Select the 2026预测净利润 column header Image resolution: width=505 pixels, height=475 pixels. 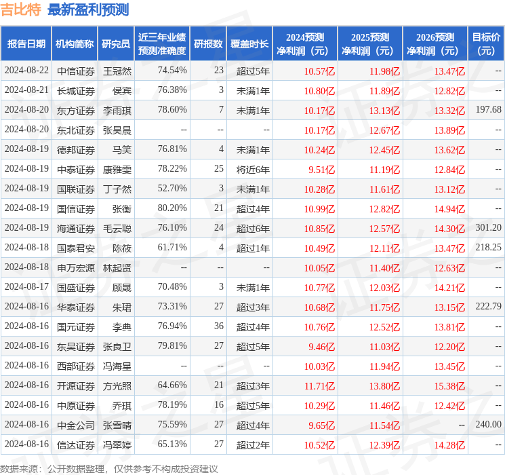point(435,44)
